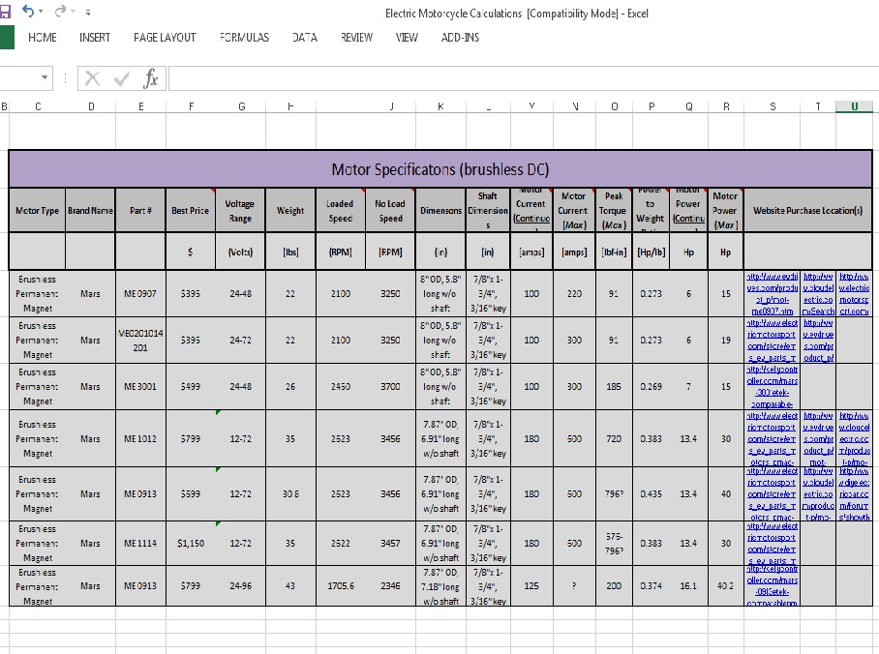Click the 24-96 voltage range cell
This screenshot has height=654, width=879.
(240, 585)
